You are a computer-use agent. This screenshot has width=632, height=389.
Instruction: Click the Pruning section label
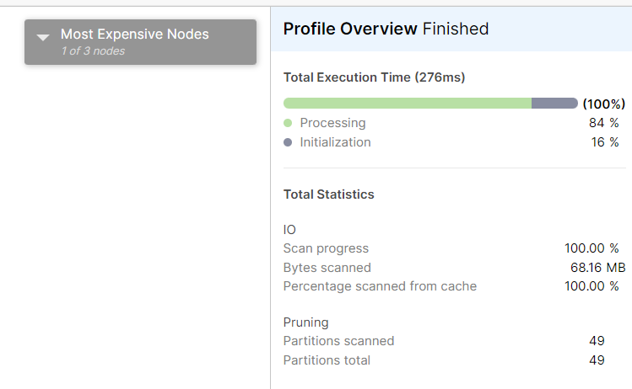click(305, 322)
